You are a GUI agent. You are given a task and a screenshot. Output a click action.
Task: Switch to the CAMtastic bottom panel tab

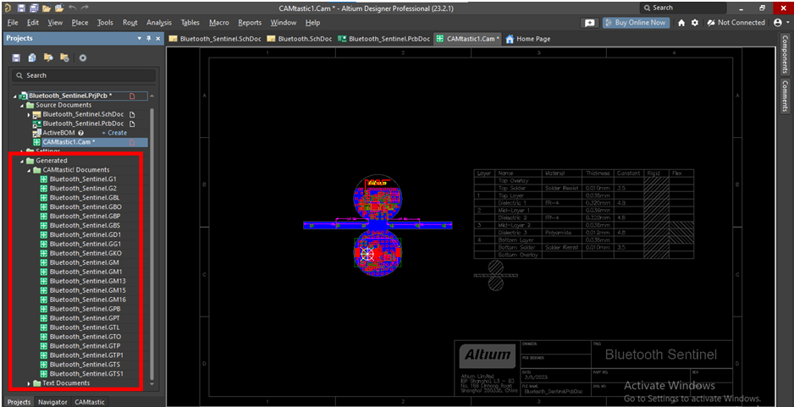[89, 402]
